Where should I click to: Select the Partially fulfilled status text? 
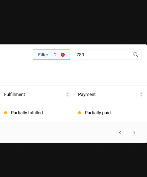27,113
